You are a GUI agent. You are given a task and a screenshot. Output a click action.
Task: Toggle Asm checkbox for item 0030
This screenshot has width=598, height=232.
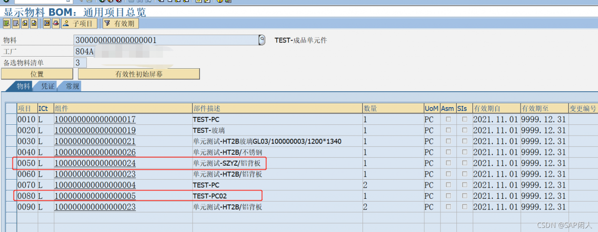[x=448, y=141]
